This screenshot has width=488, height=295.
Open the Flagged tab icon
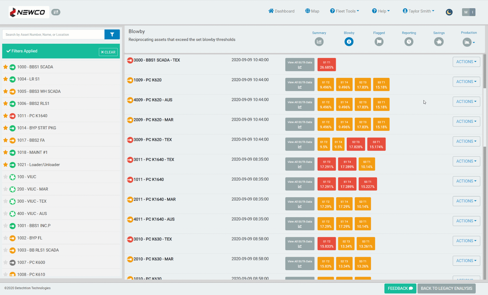(x=379, y=42)
